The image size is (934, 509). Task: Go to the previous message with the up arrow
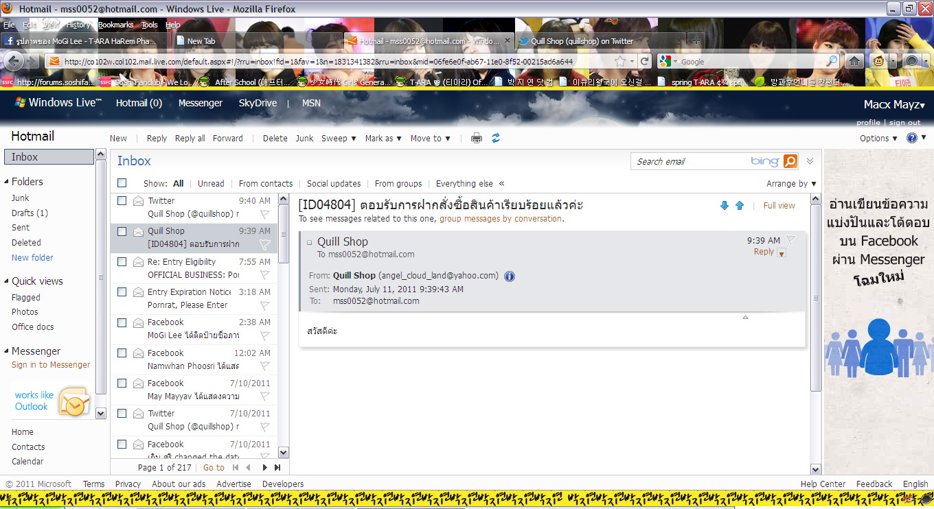(740, 205)
